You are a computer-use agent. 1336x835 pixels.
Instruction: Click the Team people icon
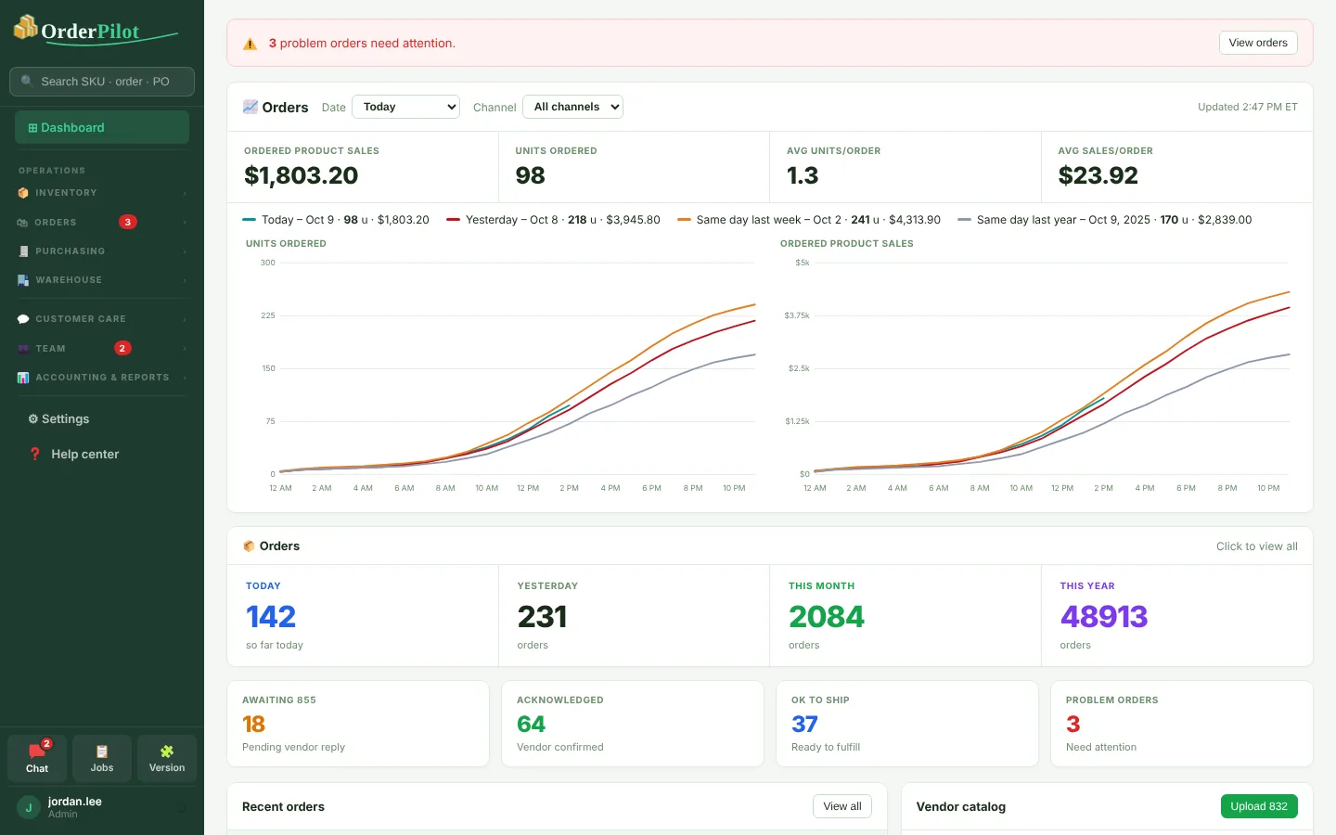tap(23, 349)
